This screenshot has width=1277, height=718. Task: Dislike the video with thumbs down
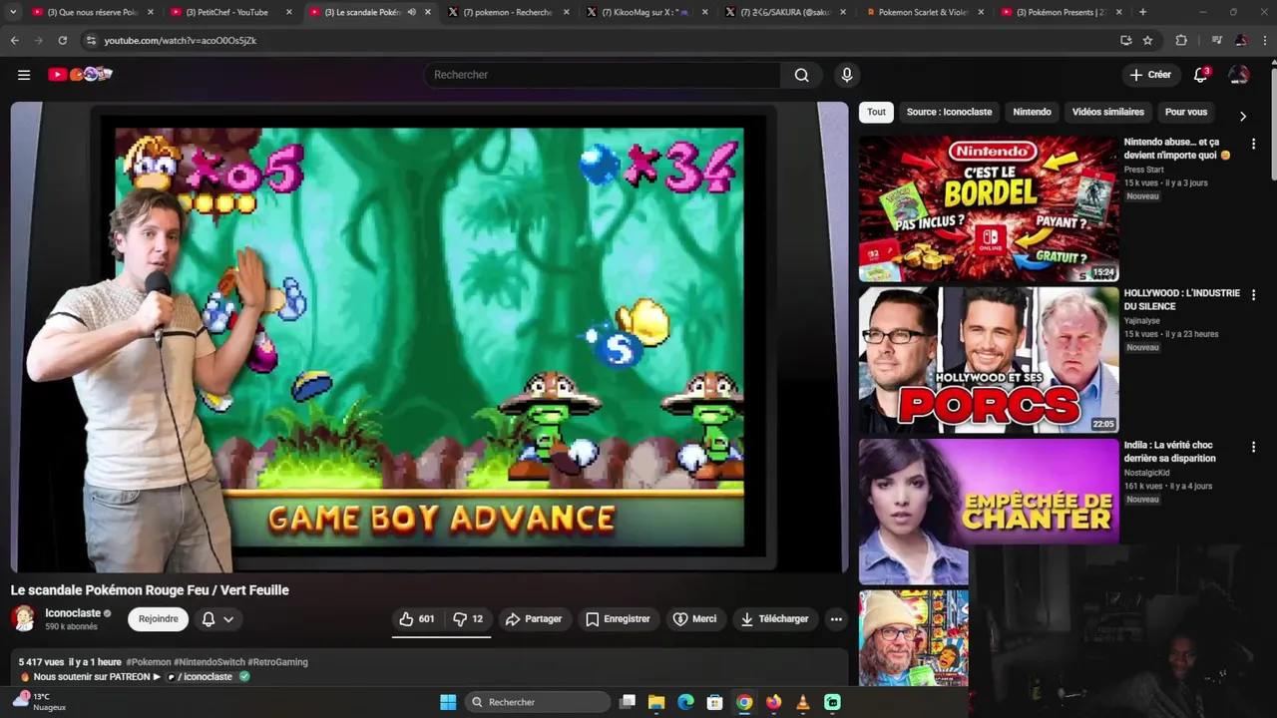point(468,619)
